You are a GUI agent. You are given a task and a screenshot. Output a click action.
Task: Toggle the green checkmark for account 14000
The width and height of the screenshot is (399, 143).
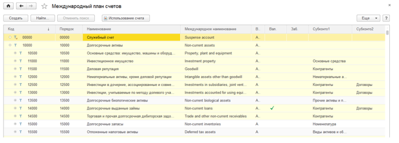(x=272, y=108)
